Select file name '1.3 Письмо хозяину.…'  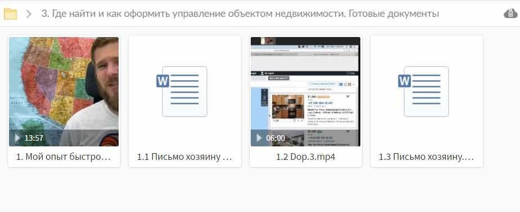point(427,157)
